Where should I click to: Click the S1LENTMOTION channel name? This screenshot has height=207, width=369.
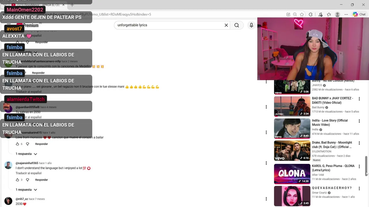321,152
